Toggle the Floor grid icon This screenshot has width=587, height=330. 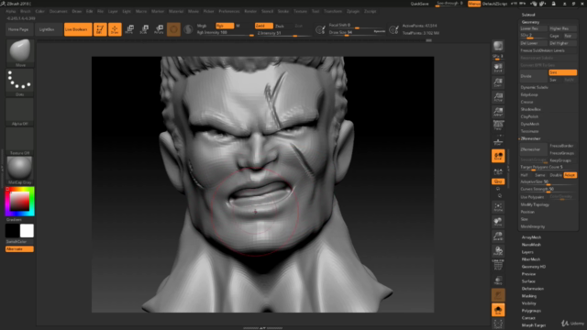[x=498, y=142]
